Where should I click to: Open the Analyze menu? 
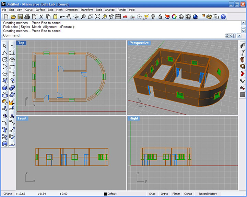110,10
